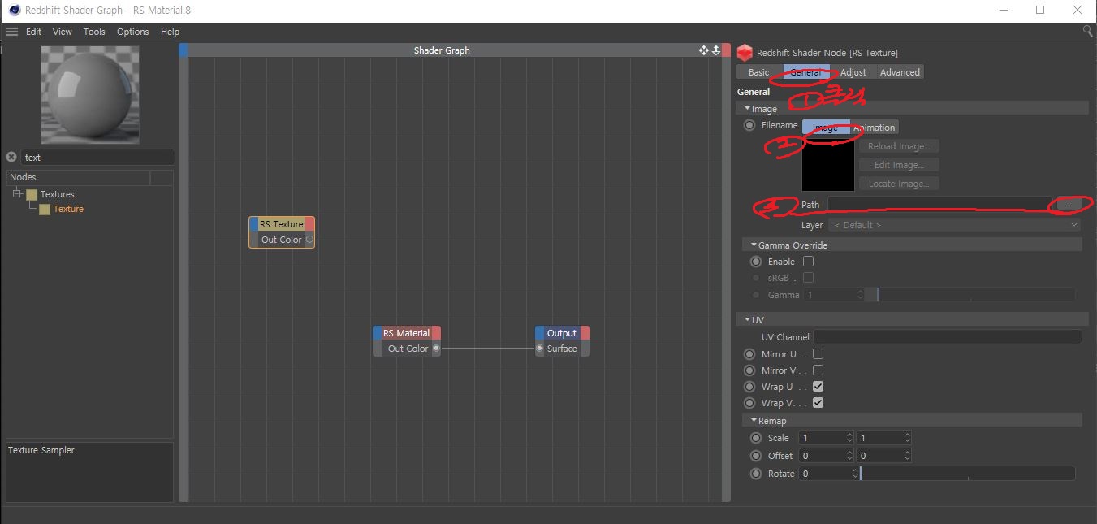Screen dimensions: 1097x524
Task: Click the second Offset value stepper
Action: (907, 456)
